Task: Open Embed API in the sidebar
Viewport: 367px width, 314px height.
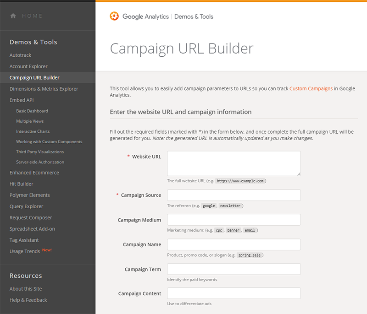Action: pos(22,100)
